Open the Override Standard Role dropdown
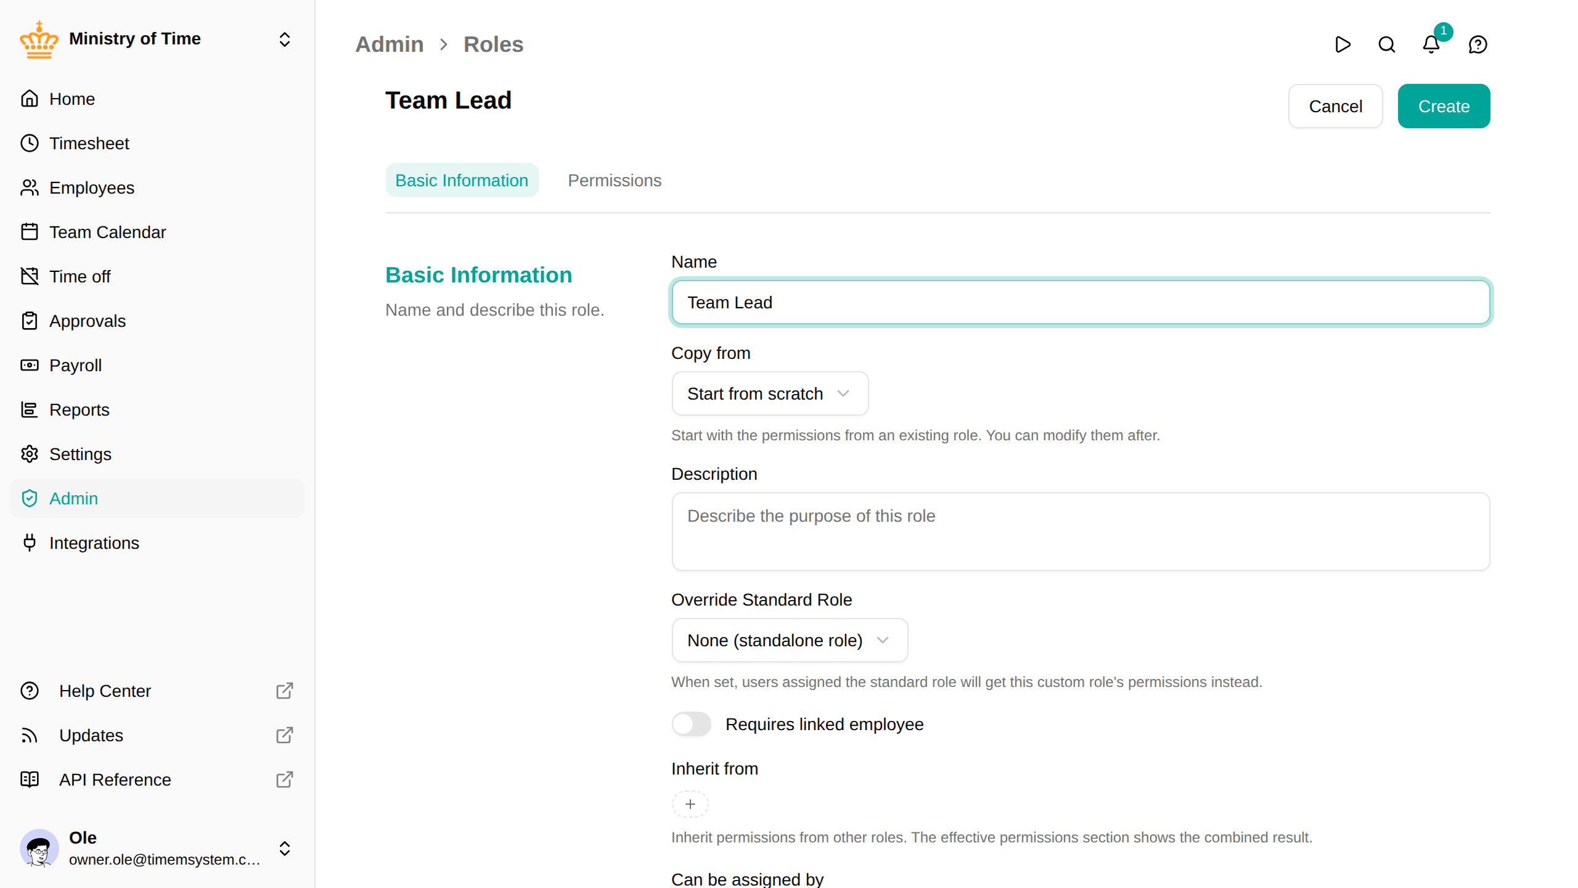1578x888 pixels. [x=790, y=640]
